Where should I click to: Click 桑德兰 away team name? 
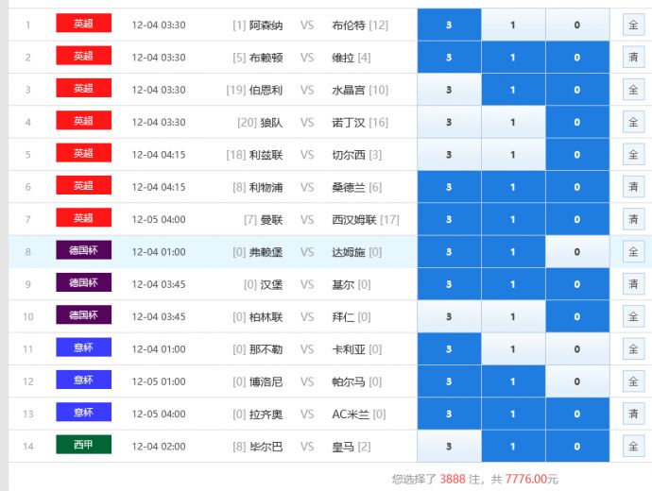[x=349, y=187]
